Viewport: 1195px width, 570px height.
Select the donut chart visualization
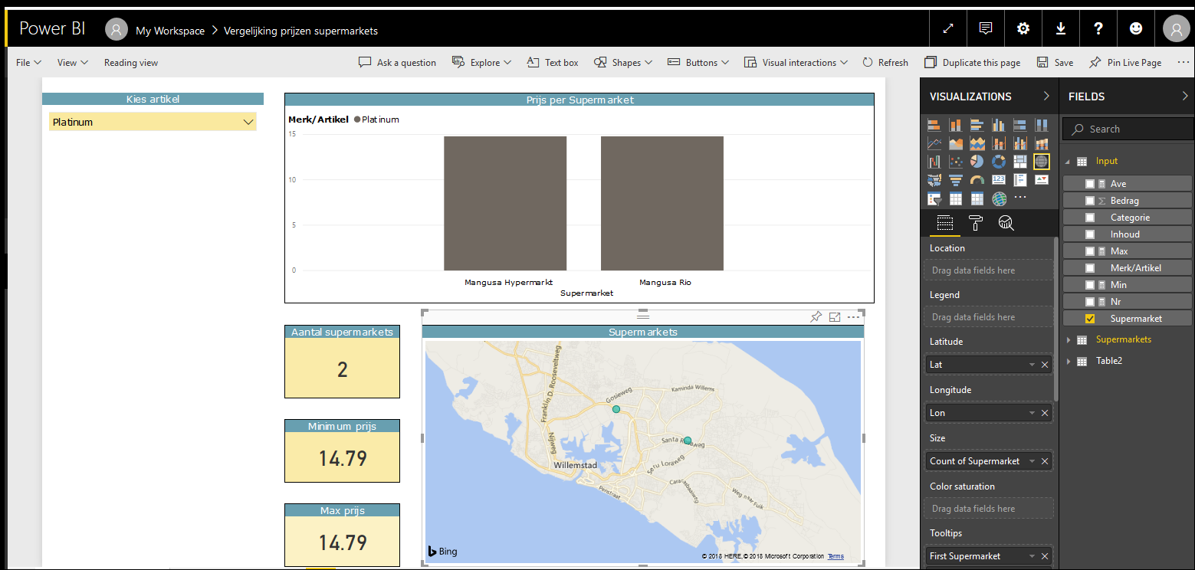[999, 162]
